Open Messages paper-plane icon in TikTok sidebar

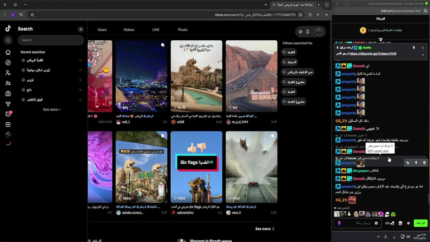coord(8,104)
